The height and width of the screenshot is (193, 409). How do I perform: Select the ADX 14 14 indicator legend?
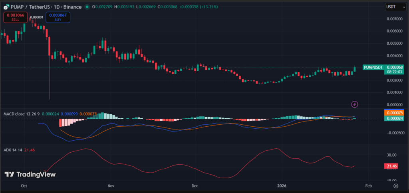click(x=13, y=149)
